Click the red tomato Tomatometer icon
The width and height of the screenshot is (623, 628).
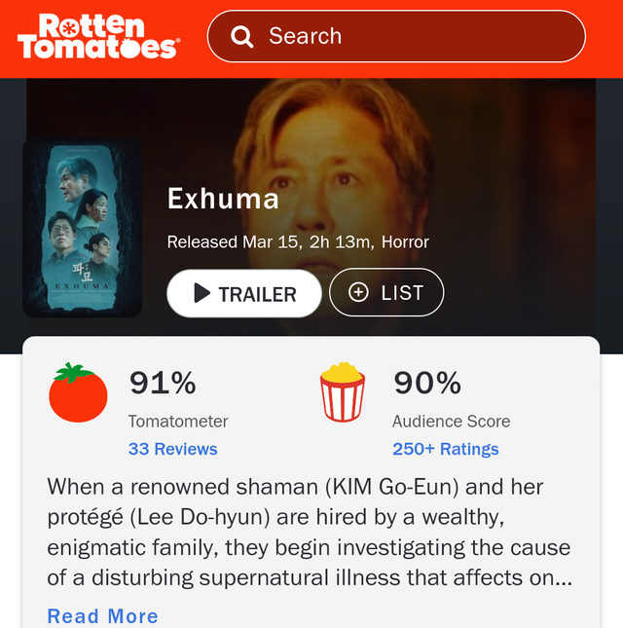pyautogui.click(x=78, y=392)
